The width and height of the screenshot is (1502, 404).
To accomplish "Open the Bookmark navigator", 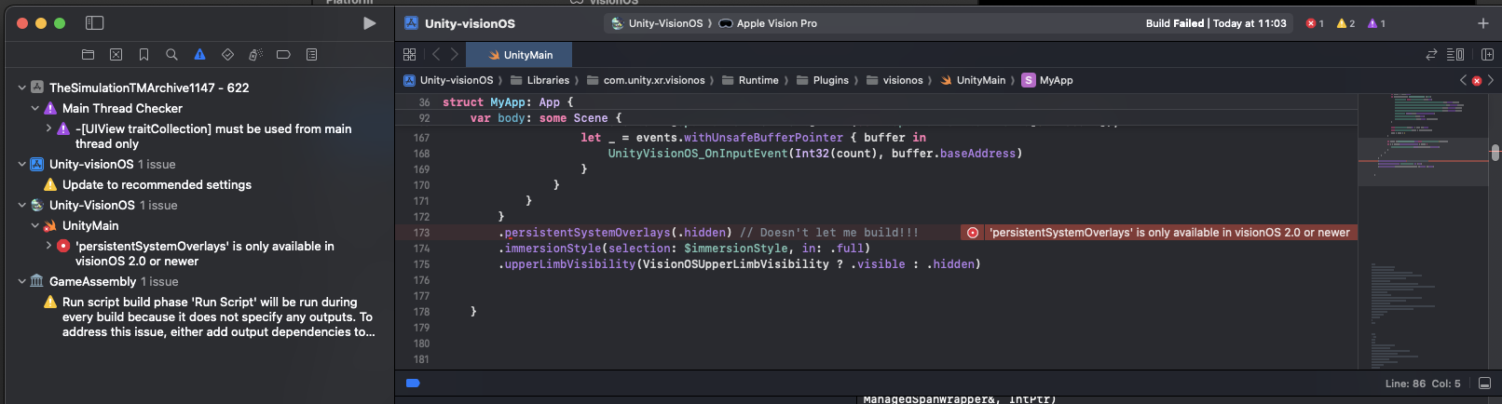I will point(143,55).
